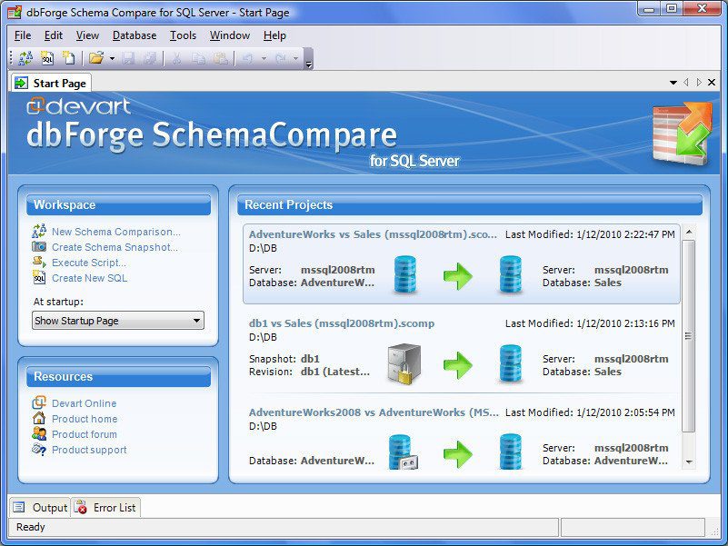Image resolution: width=728 pixels, height=546 pixels.
Task: Open the Show Startup Page combo box
Action: coord(118,321)
